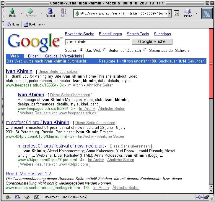Collapse the navigation toolbar grippy
215x202 pixels.
[3, 13]
